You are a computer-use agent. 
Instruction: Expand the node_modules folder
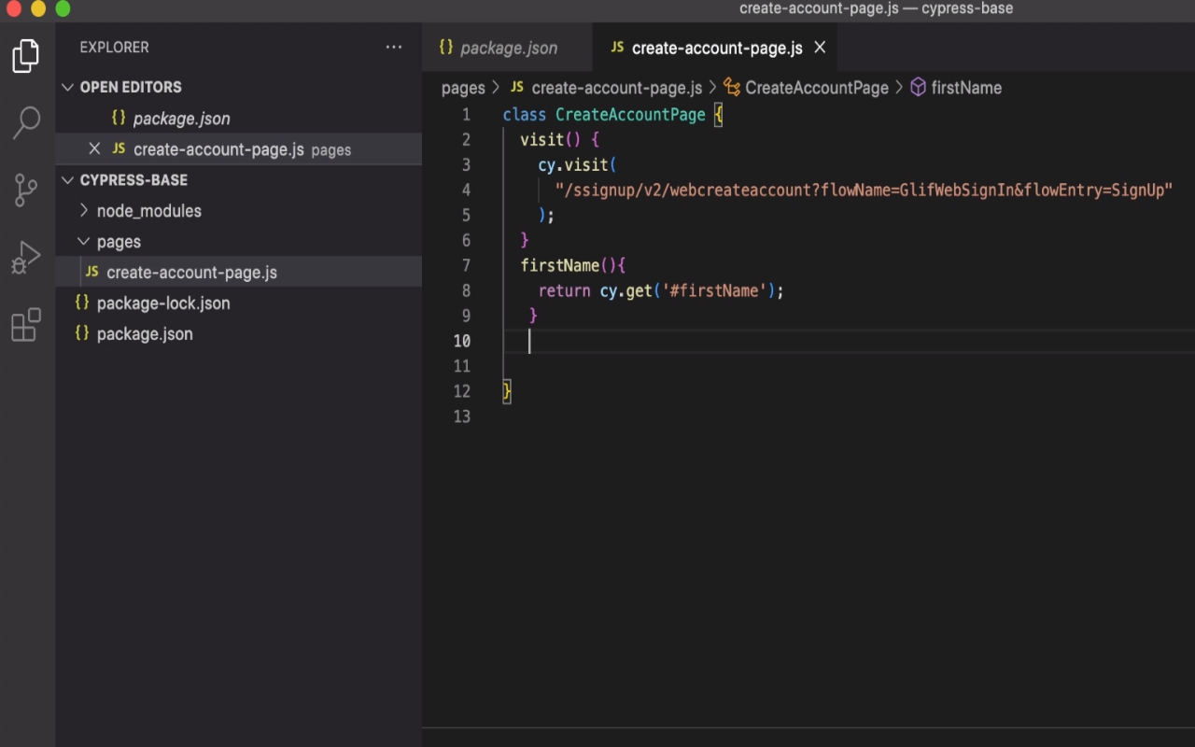click(84, 210)
